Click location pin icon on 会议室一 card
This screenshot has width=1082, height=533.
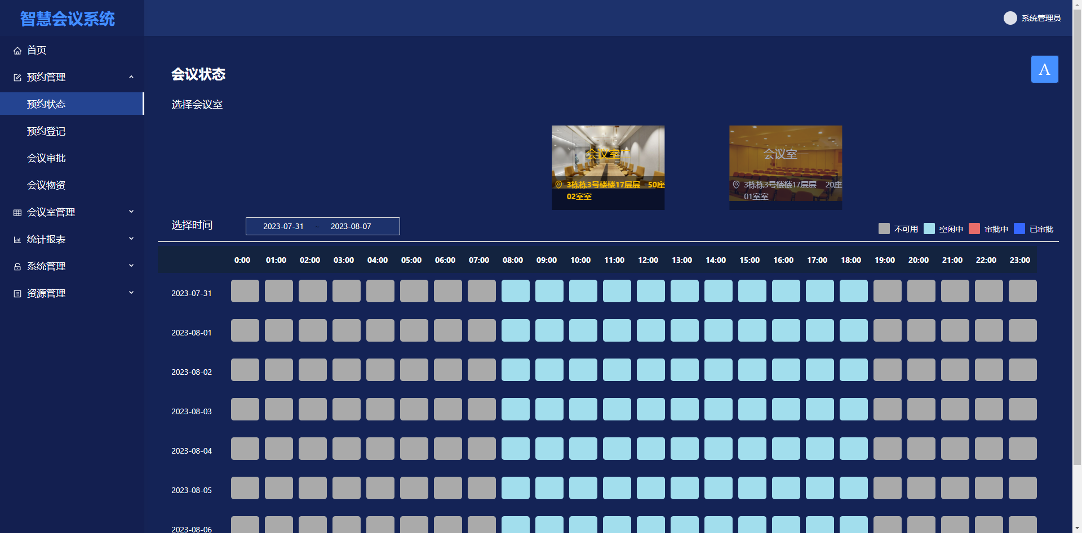736,185
